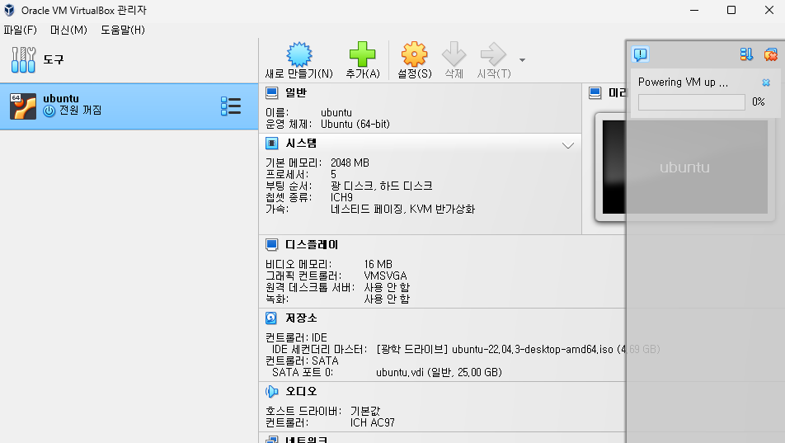Click the 오디오 section speaker icon
This screenshot has width=785, height=443.
pyautogui.click(x=272, y=391)
